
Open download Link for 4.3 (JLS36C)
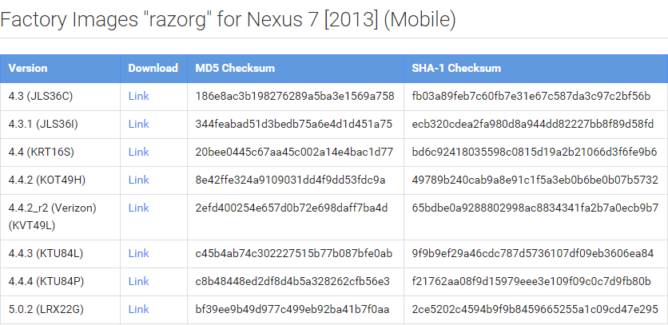tap(138, 96)
